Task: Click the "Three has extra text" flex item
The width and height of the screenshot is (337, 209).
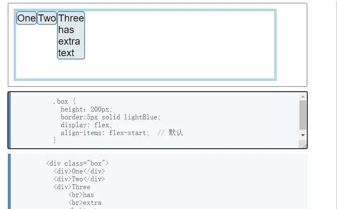Action: [71, 35]
